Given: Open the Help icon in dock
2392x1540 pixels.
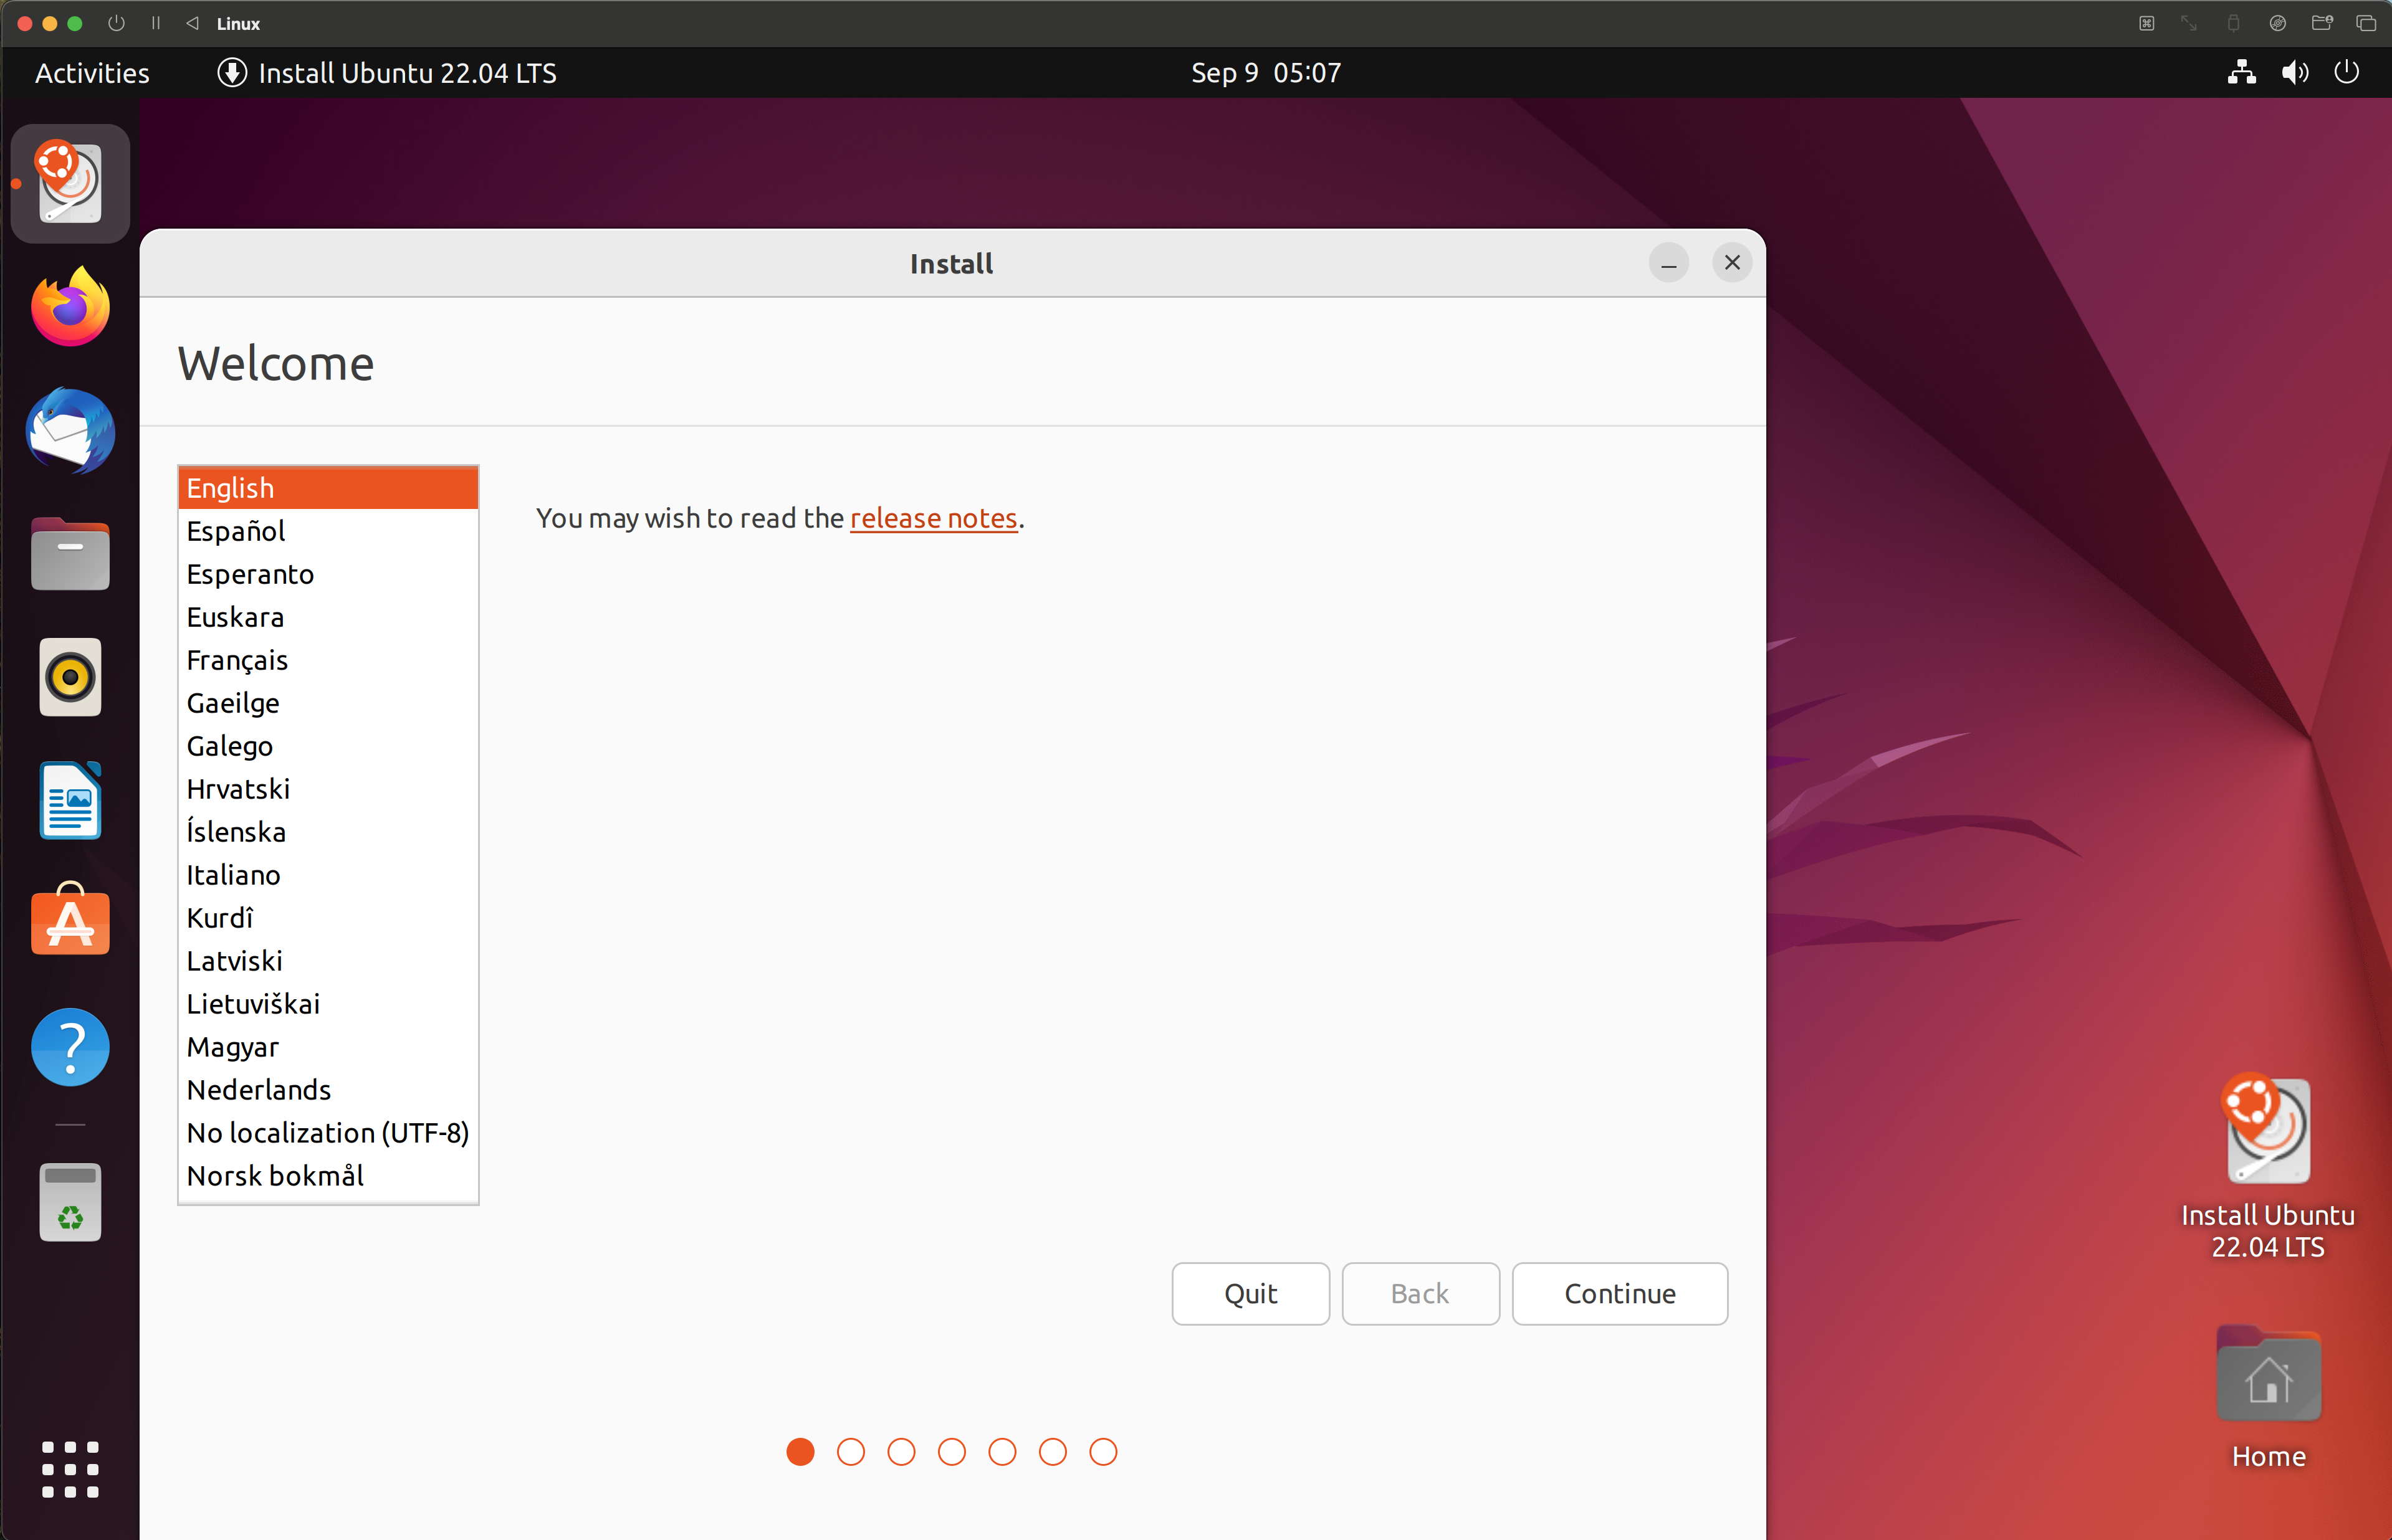Looking at the screenshot, I should click(x=70, y=1046).
